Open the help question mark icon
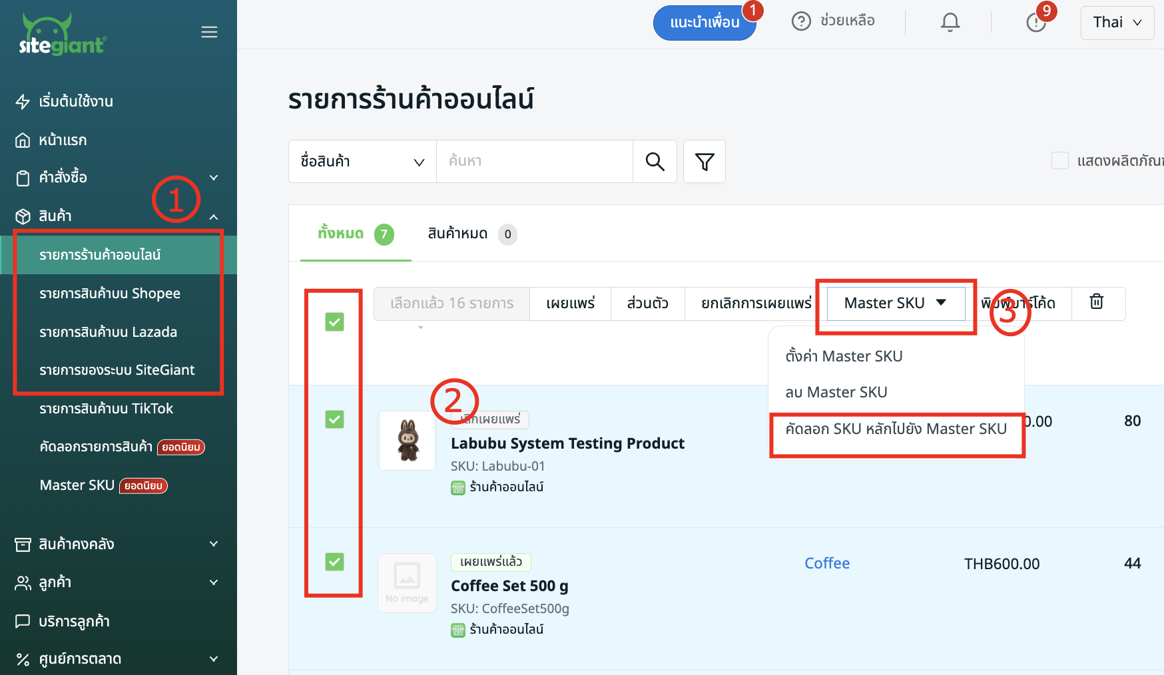Viewport: 1164px width, 675px height. 801,21
